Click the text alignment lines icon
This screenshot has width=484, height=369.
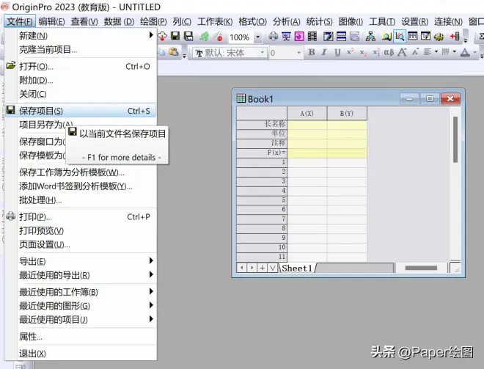(428, 52)
